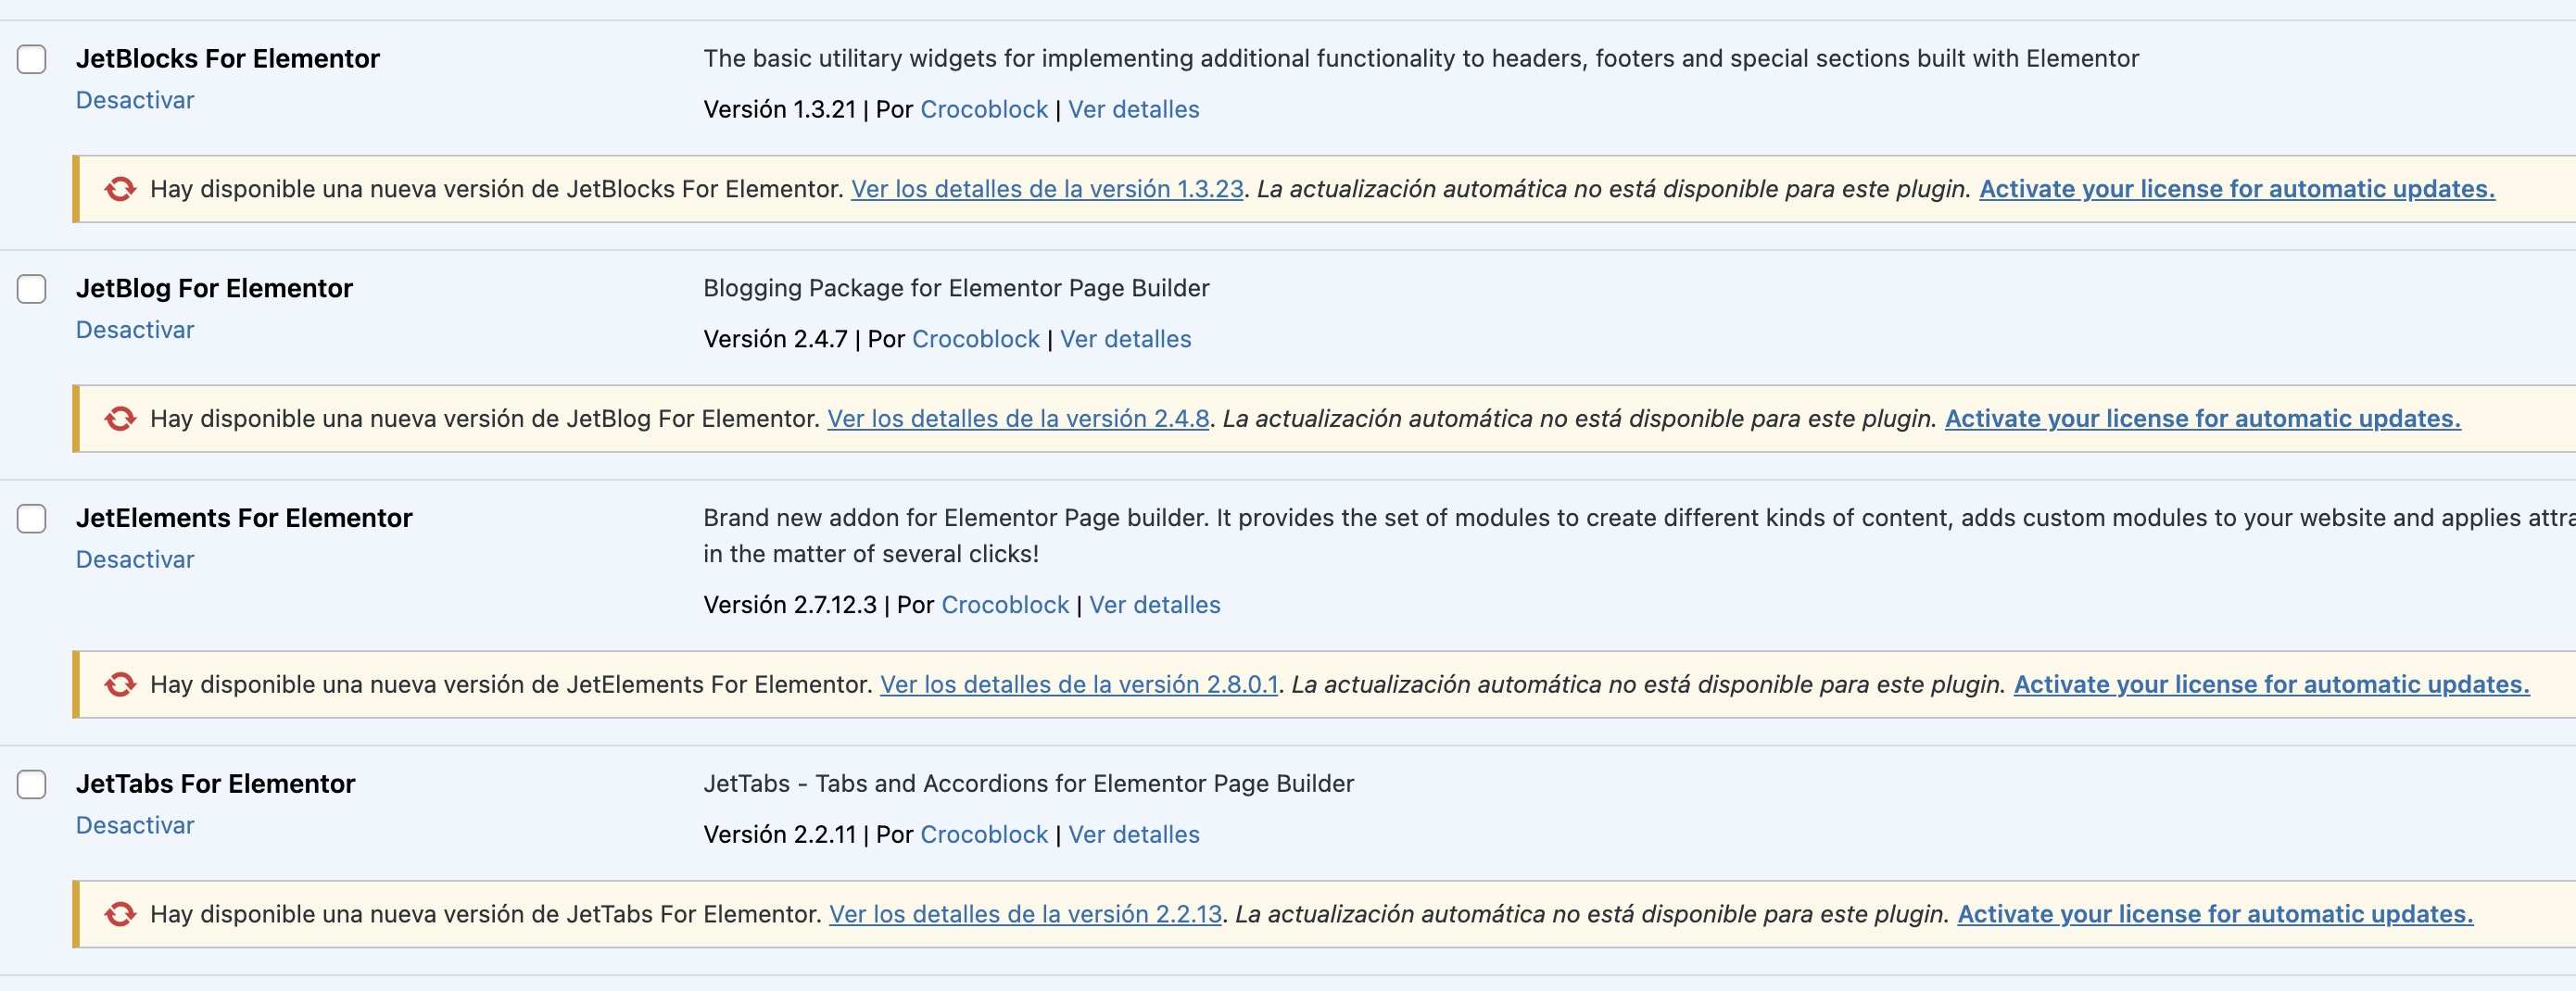This screenshot has width=2576, height=991.
Task: Select the JetBlog For Elementor checkbox
Action: tap(32, 289)
